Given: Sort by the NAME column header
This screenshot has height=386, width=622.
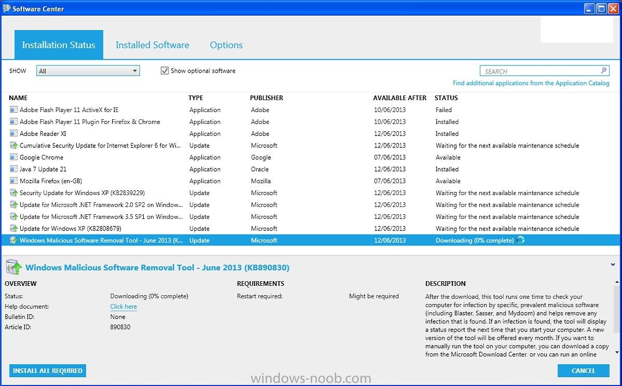Looking at the screenshot, I should click(18, 98).
